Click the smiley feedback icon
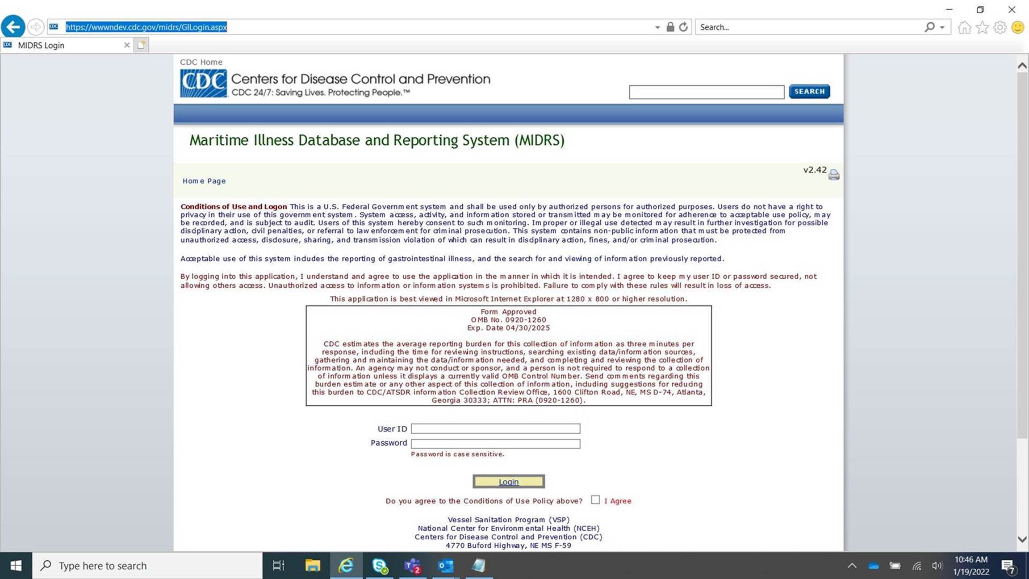 pyautogui.click(x=1017, y=27)
